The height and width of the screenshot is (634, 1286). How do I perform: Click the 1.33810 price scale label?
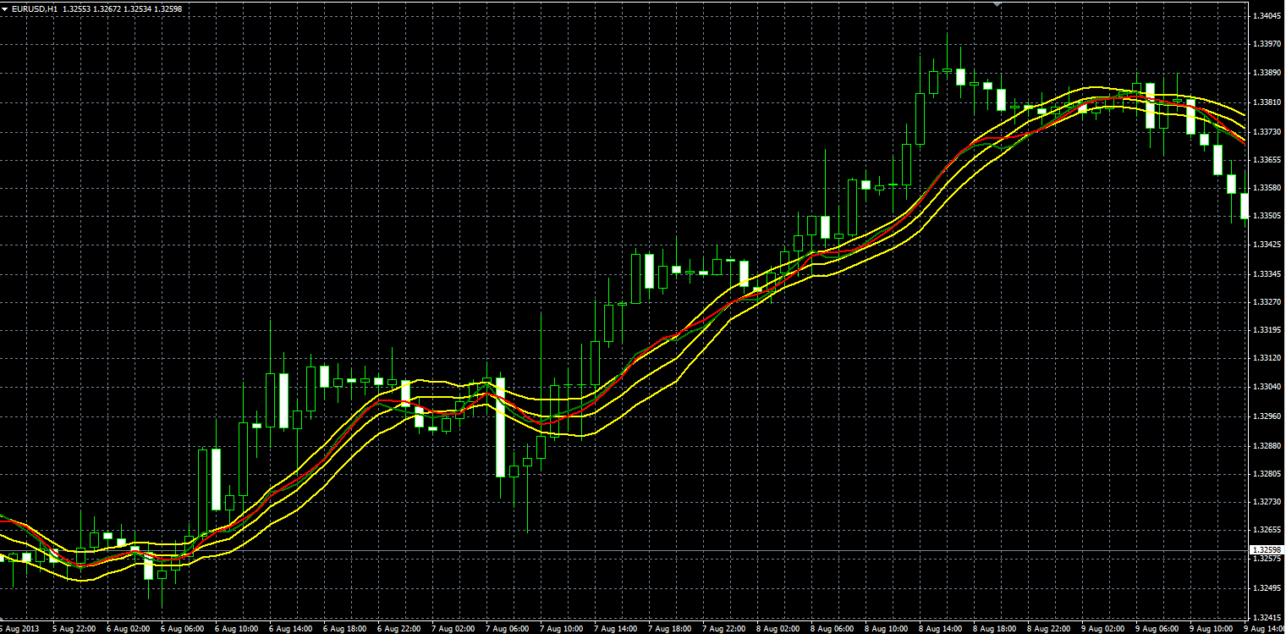1267,102
